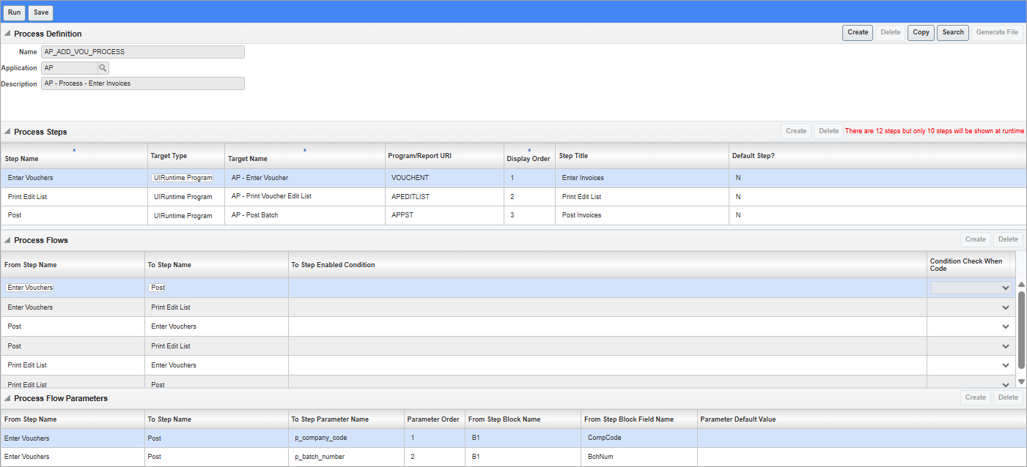The height and width of the screenshot is (467, 1027).
Task: Click the Run button
Action: [14, 12]
